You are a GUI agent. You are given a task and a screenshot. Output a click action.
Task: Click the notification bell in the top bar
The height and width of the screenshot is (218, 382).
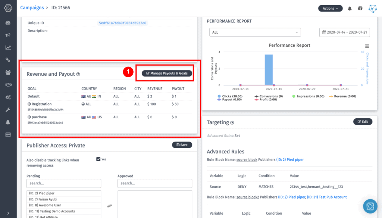[x=350, y=8]
